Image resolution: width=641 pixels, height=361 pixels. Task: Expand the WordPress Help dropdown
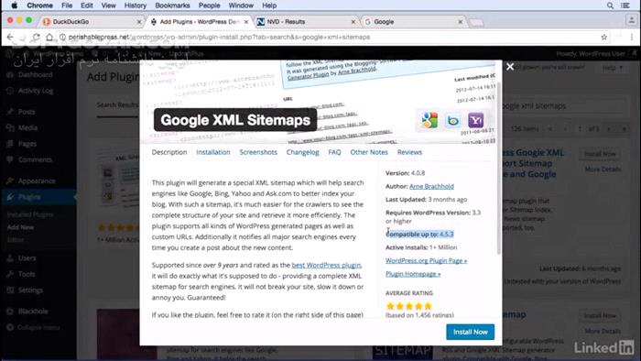point(612,68)
